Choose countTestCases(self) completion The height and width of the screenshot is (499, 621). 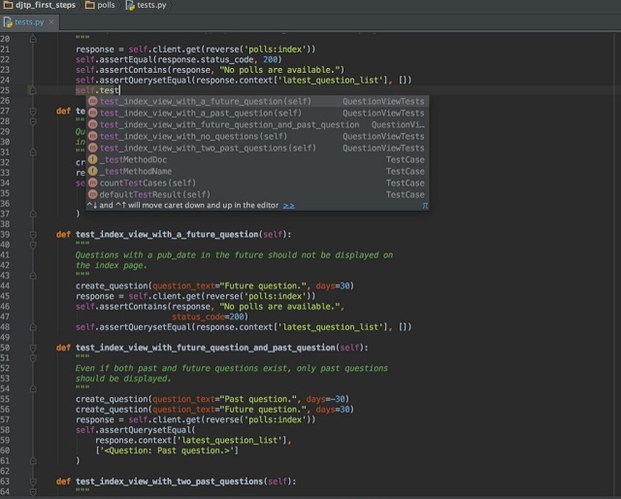pos(256,183)
